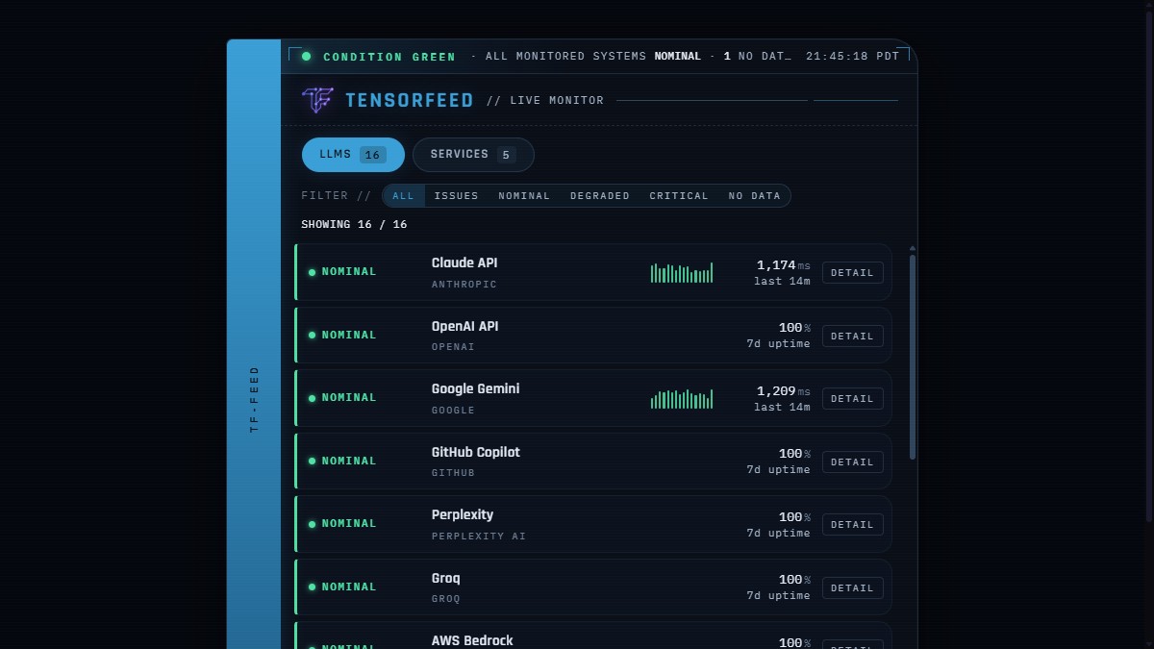Open Groq detail
Screen dimensions: 1154x649
click(852, 588)
